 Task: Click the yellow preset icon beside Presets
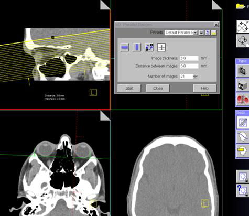pos(214,33)
